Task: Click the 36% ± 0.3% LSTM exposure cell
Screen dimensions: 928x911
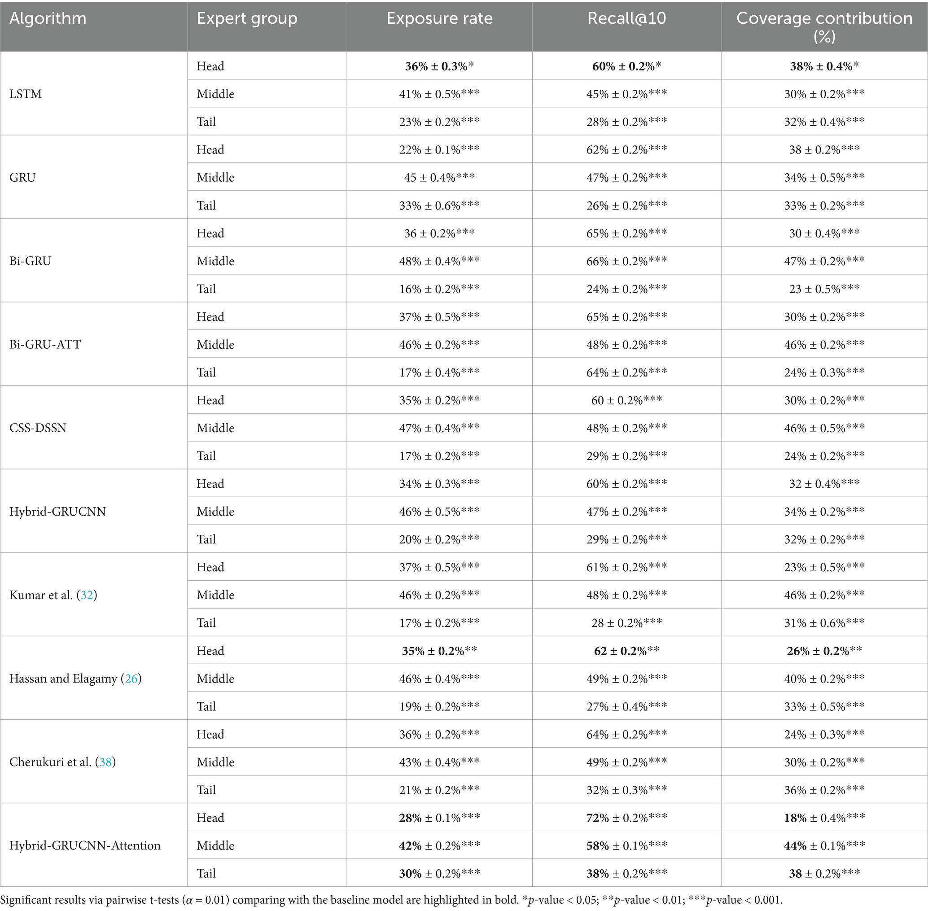Action: tap(439, 66)
